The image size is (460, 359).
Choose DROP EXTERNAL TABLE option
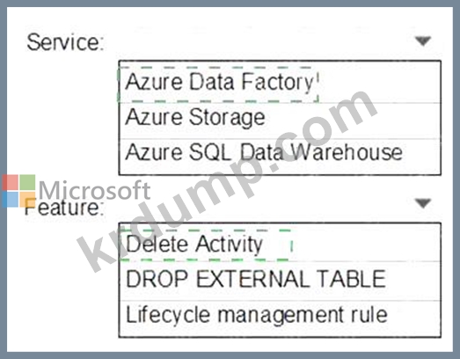click(x=280, y=279)
